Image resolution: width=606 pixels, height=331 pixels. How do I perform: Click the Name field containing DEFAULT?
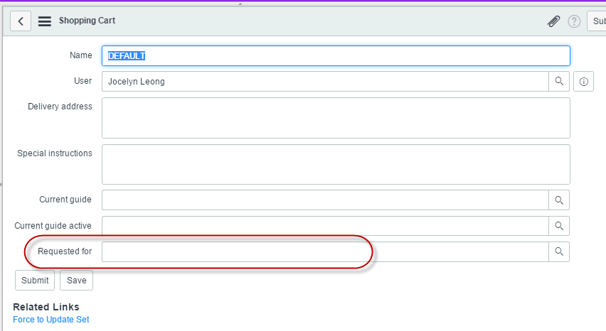point(336,56)
